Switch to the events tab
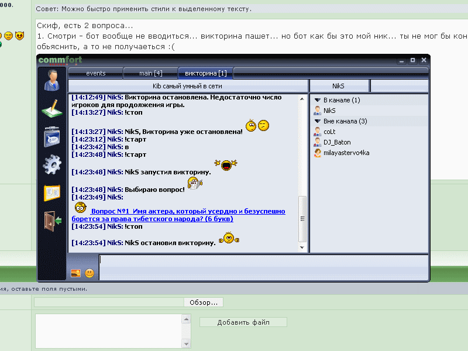 pos(95,73)
